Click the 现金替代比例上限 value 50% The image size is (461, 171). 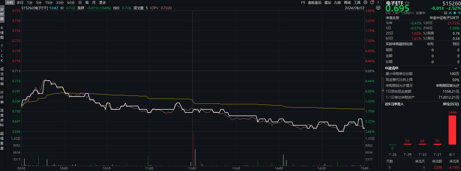(456, 80)
